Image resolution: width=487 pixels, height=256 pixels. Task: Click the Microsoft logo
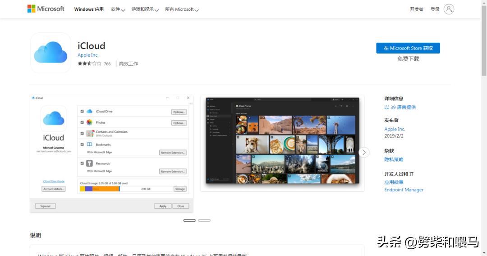(46, 9)
